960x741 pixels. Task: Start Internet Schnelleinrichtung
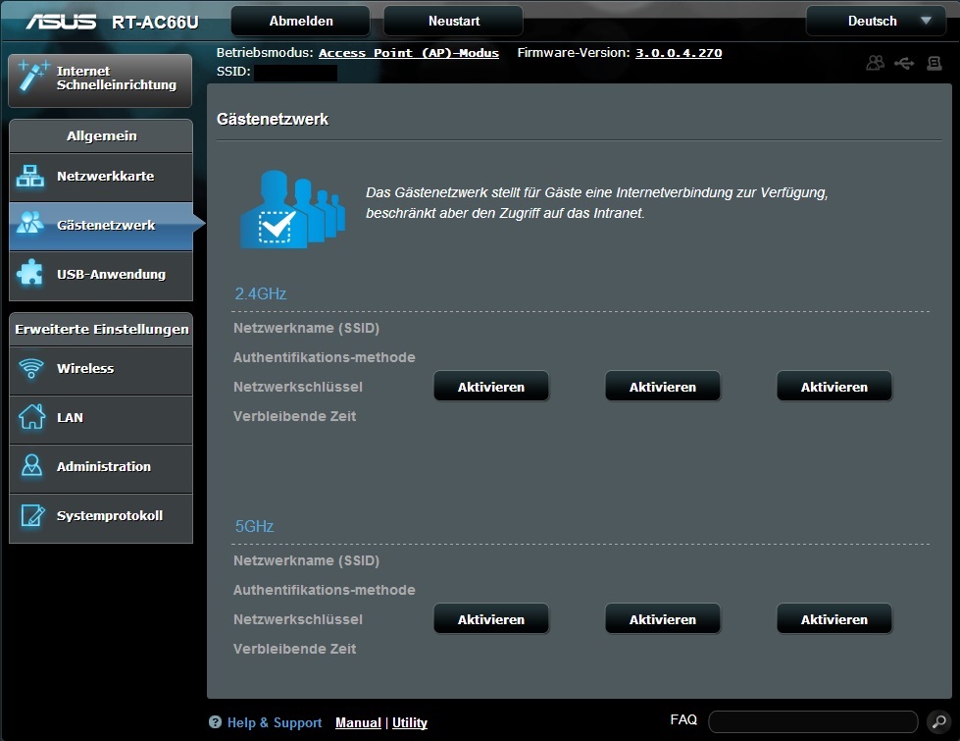(100, 79)
